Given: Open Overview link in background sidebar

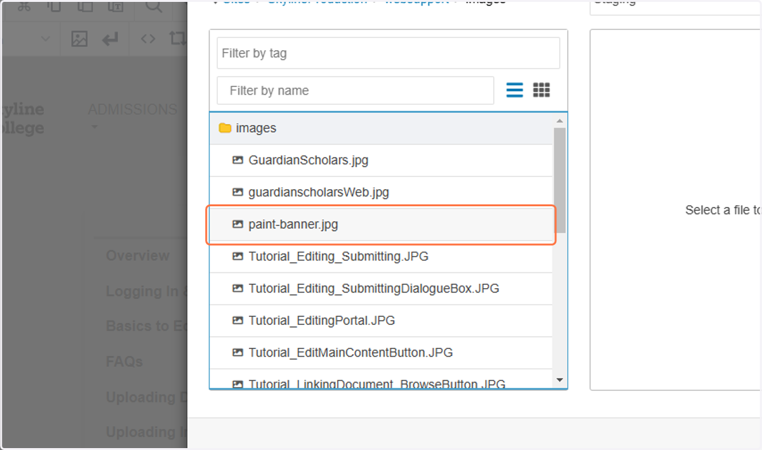Looking at the screenshot, I should tap(138, 256).
